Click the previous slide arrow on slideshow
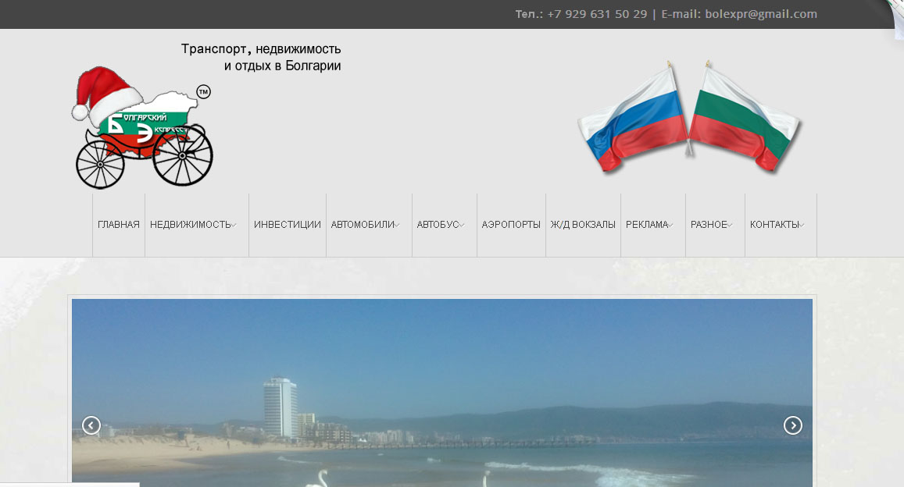Screen dimensions: 904x487 tap(91, 425)
